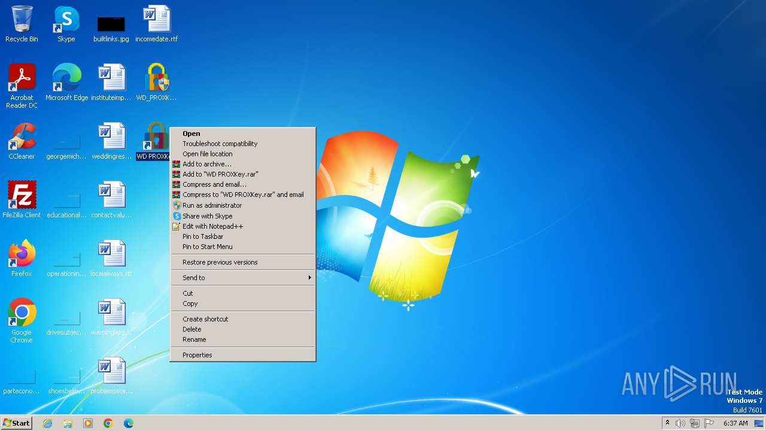The height and width of the screenshot is (431, 766).
Task: Select the Skype desktop shortcut
Action: click(66, 24)
